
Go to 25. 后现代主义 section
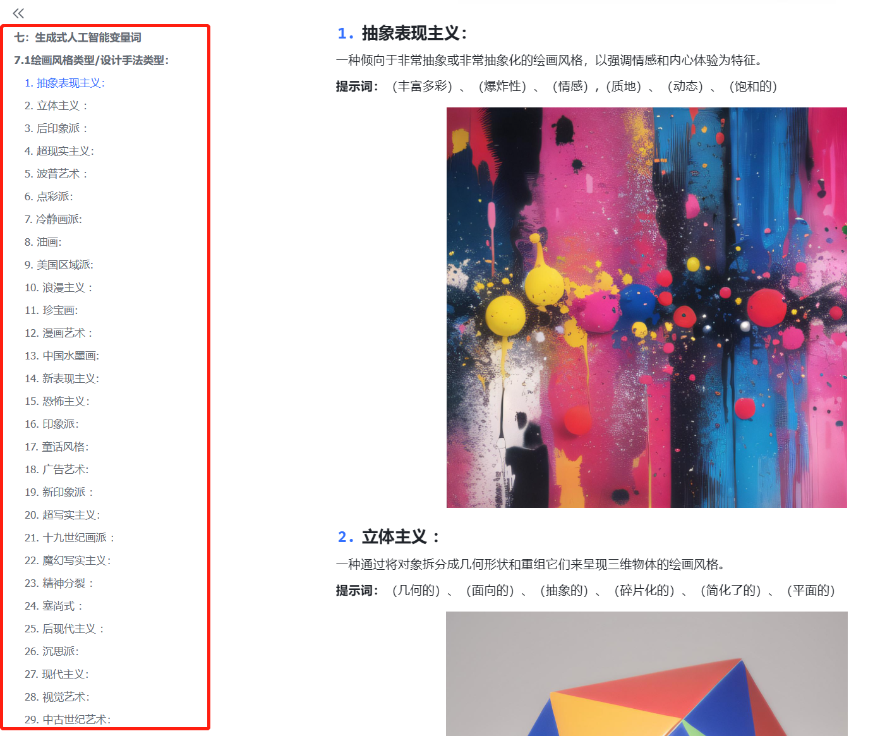tap(64, 629)
